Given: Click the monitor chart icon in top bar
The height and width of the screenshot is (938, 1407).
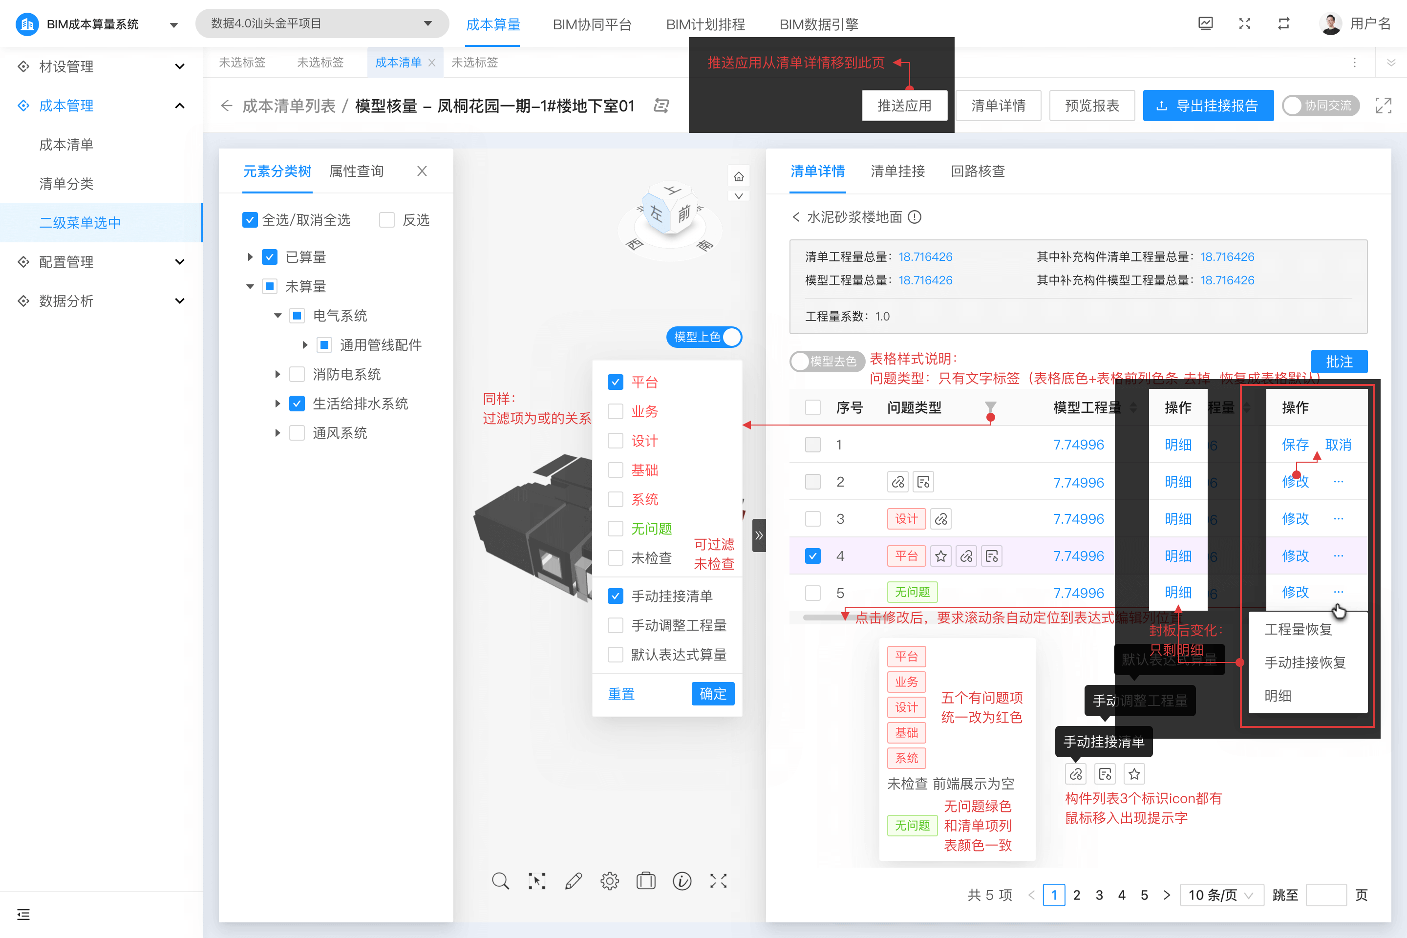Looking at the screenshot, I should click(x=1205, y=24).
